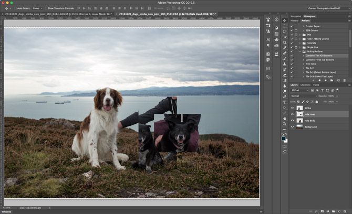This screenshot has height=214, width=352.
Task: Begin recording an action
Action: pos(319,80)
